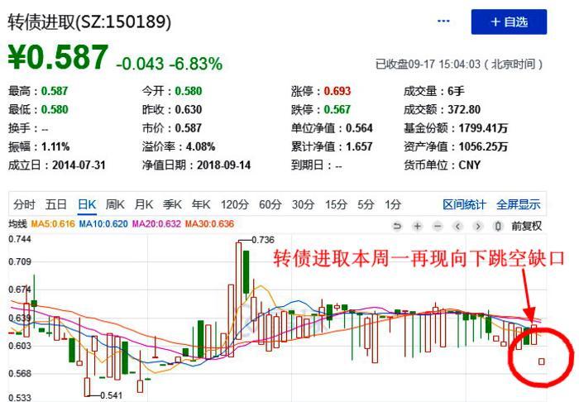Image resolution: width=579 pixels, height=402 pixels.
Task: Switch to the 1分 chart tab
Action: [393, 204]
